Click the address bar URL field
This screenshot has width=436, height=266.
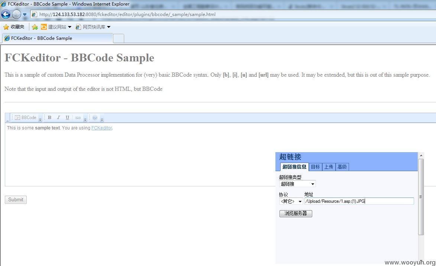tap(233, 14)
